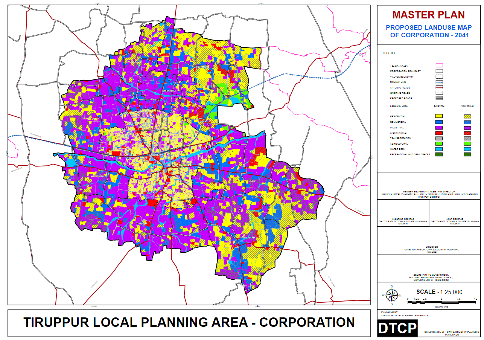Select the proposed Water Body cyan swatch

(467, 149)
